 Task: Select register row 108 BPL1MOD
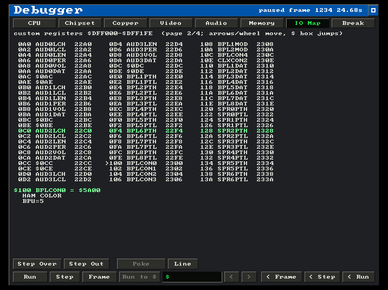pyautogui.click(x=237, y=44)
